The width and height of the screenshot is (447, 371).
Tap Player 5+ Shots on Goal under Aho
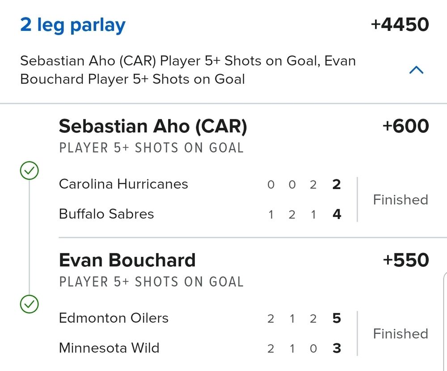coord(151,148)
